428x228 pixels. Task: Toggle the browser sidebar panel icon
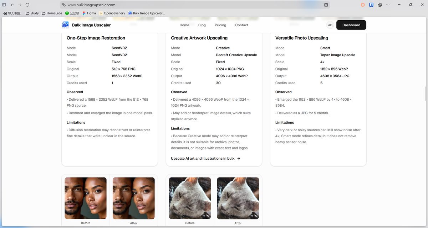point(4,5)
